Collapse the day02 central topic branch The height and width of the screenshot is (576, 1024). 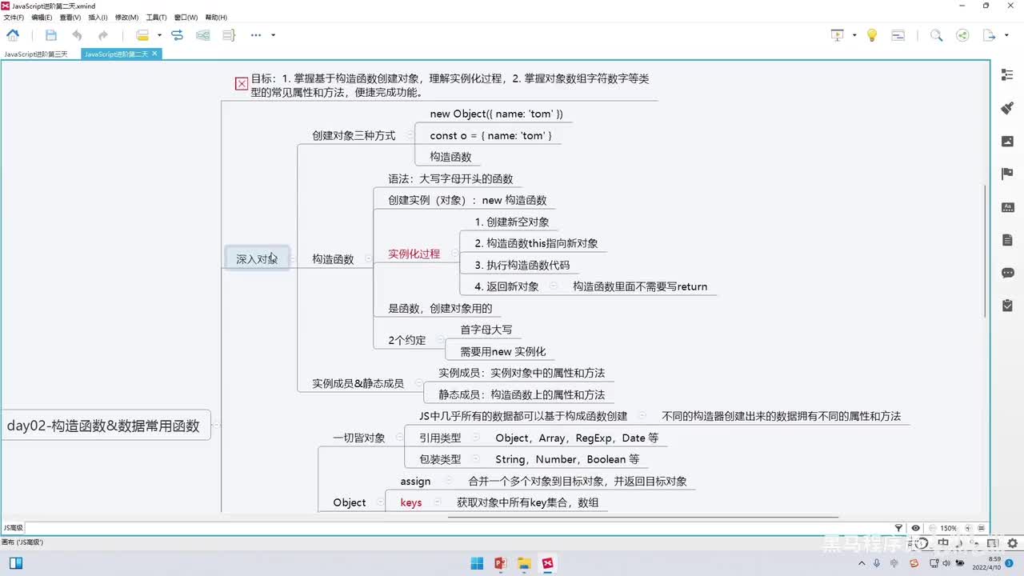tap(216, 426)
